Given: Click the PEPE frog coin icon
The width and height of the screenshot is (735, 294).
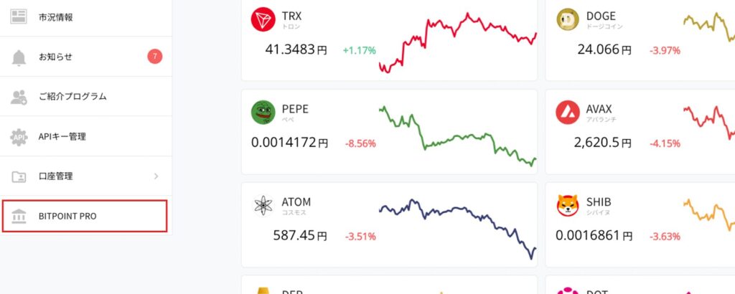Looking at the screenshot, I should pyautogui.click(x=263, y=113).
